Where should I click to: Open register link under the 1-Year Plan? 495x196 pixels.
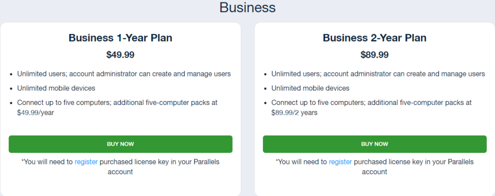(x=86, y=162)
